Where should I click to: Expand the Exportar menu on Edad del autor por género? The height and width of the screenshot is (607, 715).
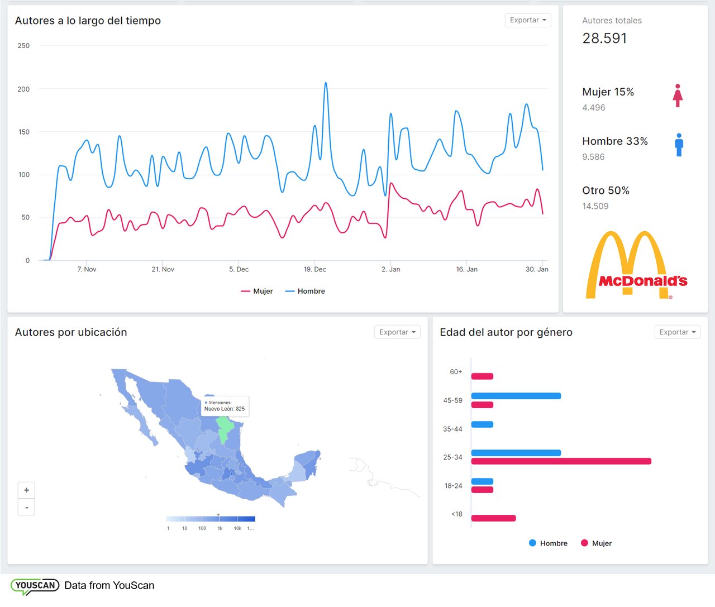pyautogui.click(x=677, y=332)
